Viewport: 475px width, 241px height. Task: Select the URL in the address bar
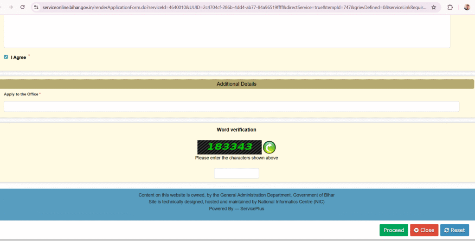(234, 7)
